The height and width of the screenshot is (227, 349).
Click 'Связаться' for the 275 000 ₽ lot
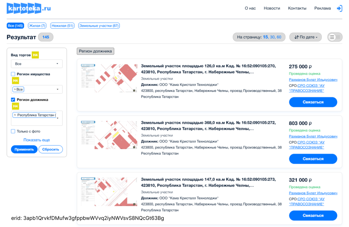(x=313, y=102)
